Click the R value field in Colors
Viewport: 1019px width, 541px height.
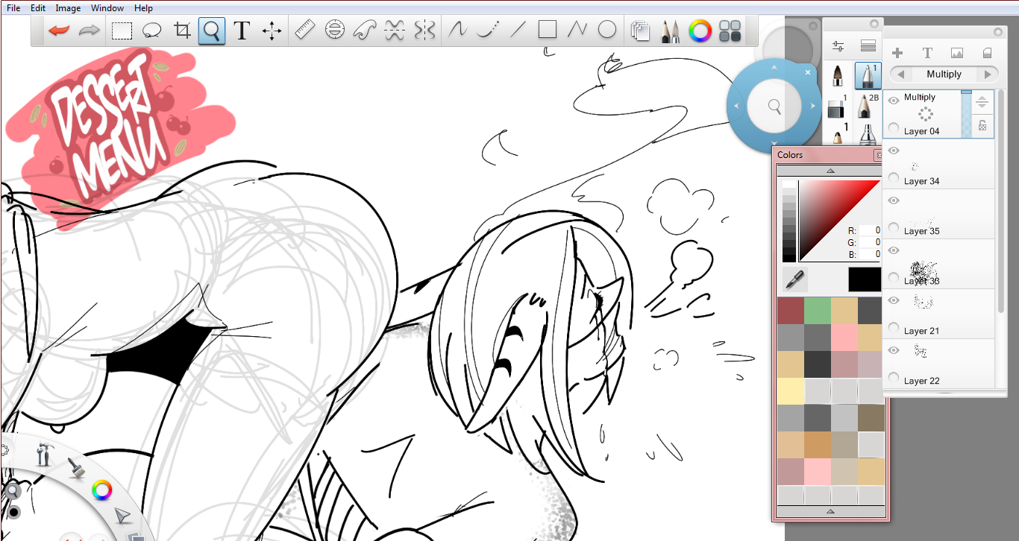pyautogui.click(x=870, y=230)
